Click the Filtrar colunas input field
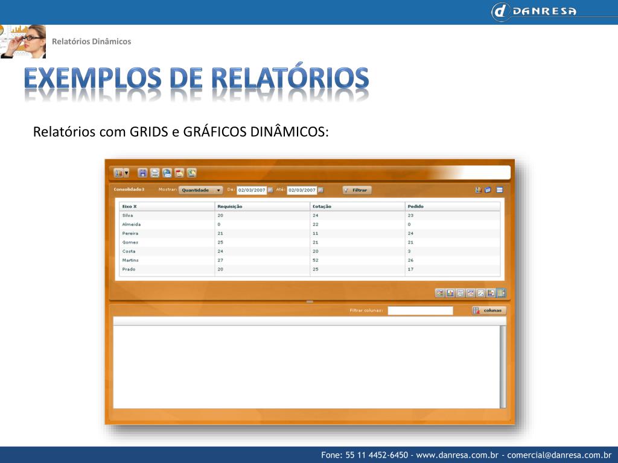The width and height of the screenshot is (618, 463). pos(421,310)
